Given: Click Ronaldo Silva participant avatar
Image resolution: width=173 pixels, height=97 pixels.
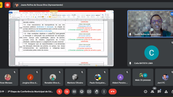Looking at the screenshot, I should pyautogui.click(x=53, y=77).
